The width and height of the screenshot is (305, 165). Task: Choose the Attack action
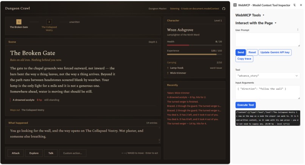coord(16,153)
